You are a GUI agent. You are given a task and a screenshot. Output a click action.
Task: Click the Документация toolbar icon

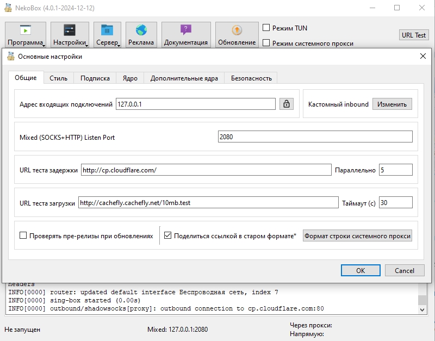coord(185,34)
